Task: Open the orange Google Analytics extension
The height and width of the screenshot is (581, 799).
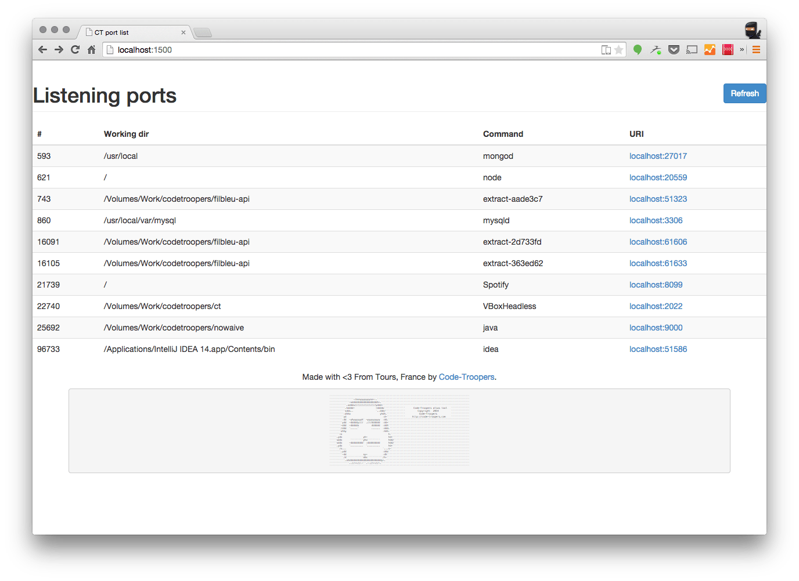Action: tap(710, 50)
